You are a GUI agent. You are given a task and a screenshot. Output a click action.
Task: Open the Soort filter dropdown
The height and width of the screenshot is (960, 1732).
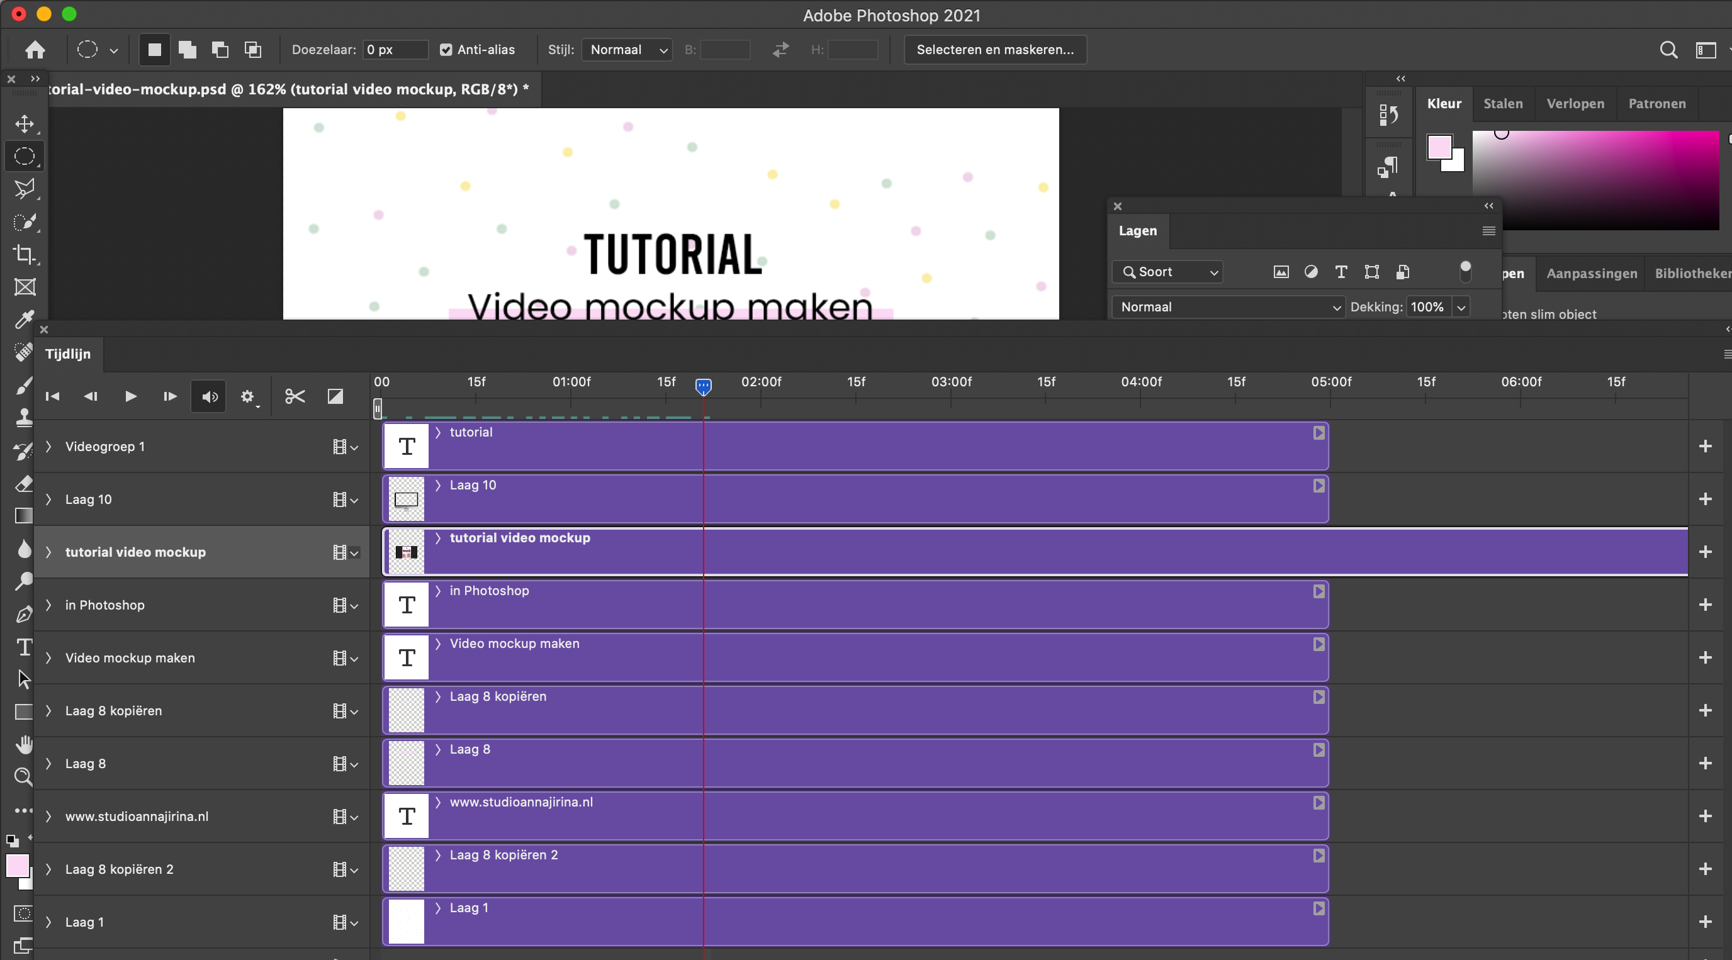click(1168, 272)
